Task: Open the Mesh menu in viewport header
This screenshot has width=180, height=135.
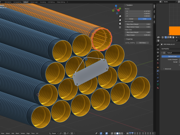Action: [17, 133]
